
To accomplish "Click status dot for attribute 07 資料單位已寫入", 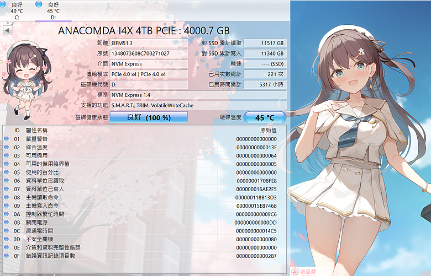I will click(x=6, y=189).
